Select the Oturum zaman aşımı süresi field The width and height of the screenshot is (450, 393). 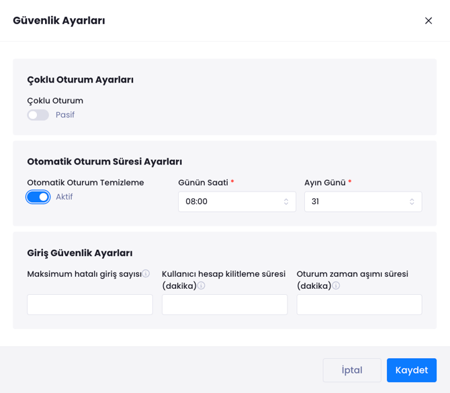(359, 304)
